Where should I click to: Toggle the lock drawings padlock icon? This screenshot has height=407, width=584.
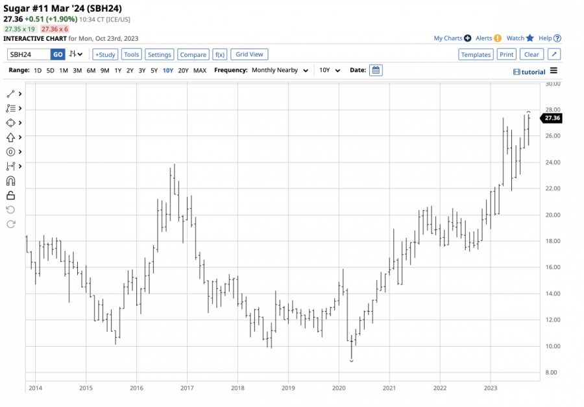click(10, 195)
